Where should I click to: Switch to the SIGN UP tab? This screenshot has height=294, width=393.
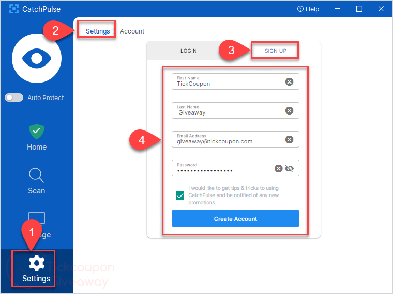276,51
